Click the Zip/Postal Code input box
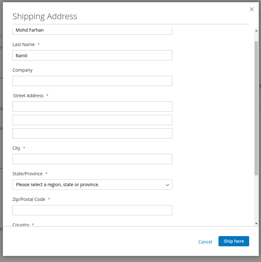261x262 pixels. point(92,210)
